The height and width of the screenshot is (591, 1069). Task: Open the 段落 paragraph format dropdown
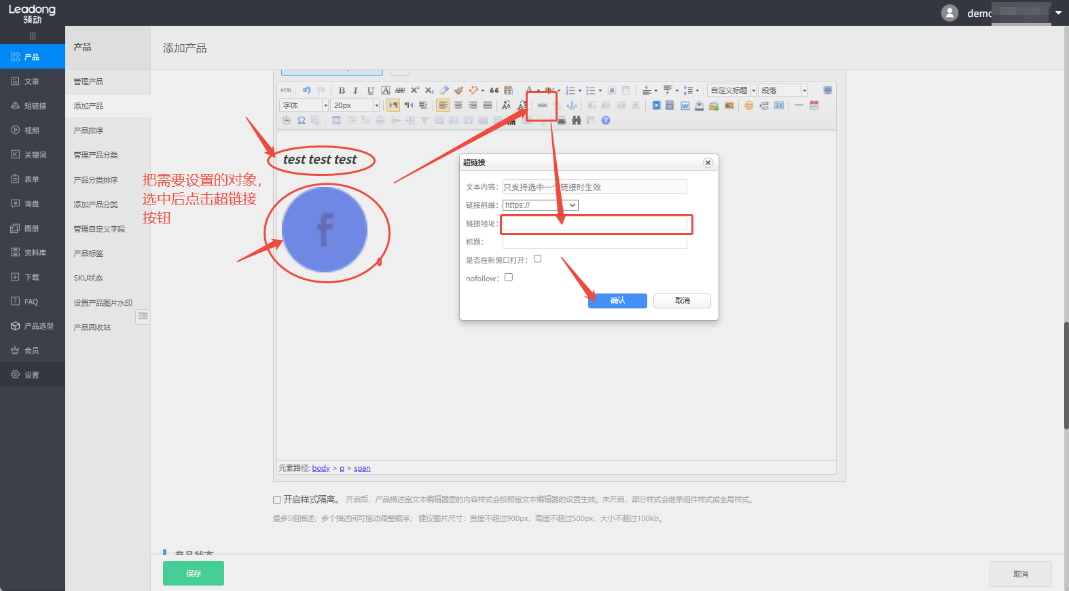point(783,90)
